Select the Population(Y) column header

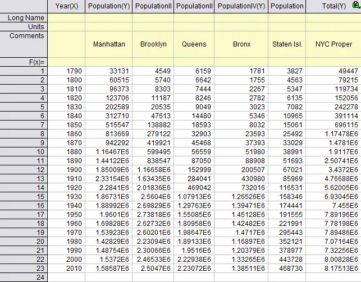coord(109,6)
